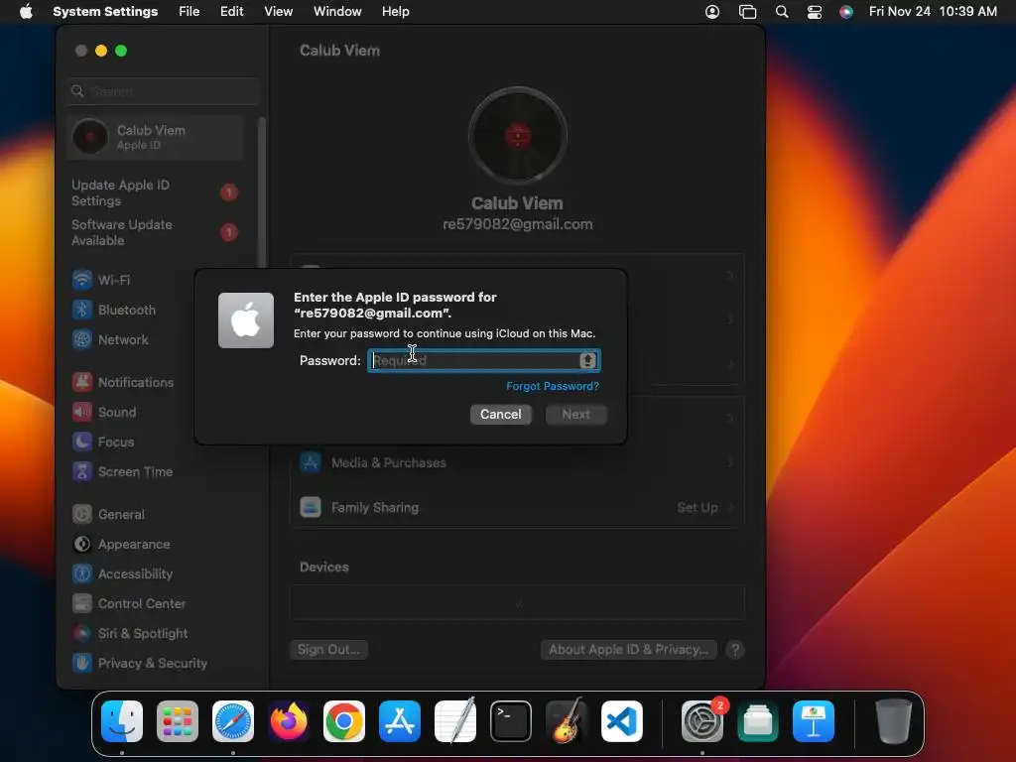Click the Next button in dialog
The image size is (1016, 762).
pyautogui.click(x=576, y=415)
